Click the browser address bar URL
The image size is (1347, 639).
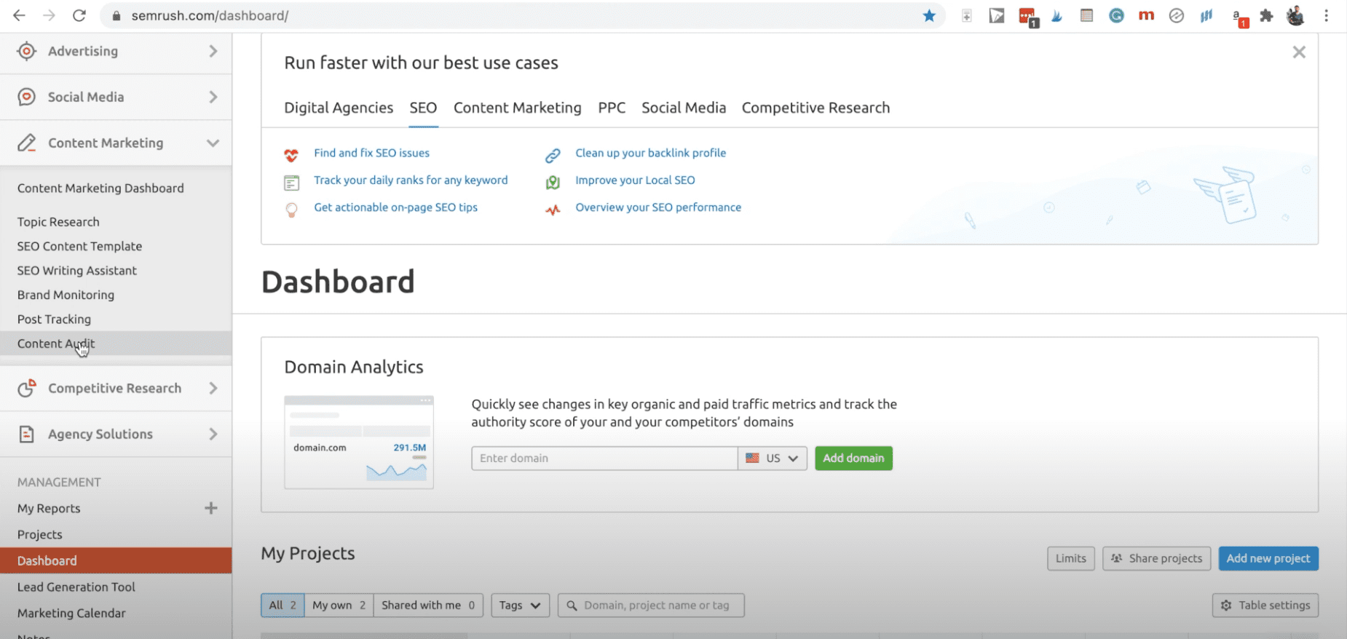210,15
